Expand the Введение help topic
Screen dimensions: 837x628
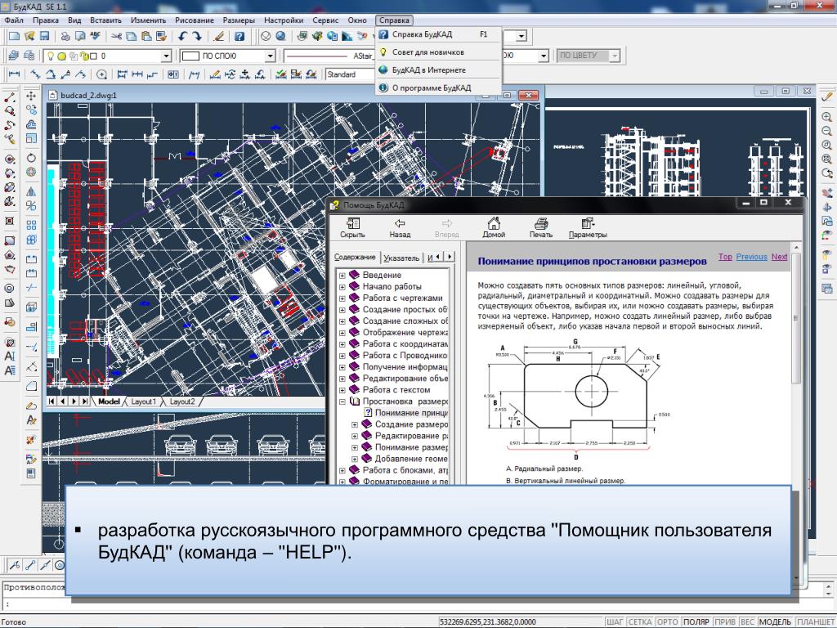pyautogui.click(x=342, y=276)
